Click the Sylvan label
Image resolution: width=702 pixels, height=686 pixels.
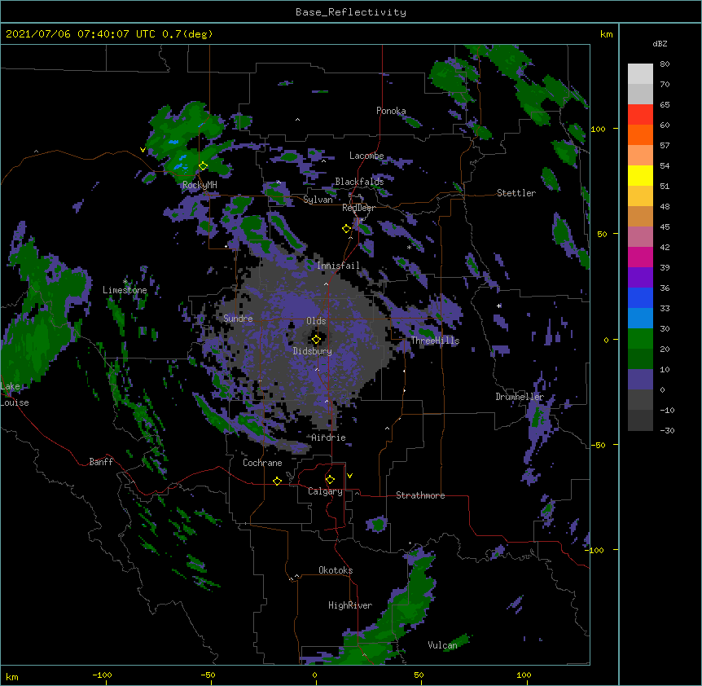[x=318, y=200]
